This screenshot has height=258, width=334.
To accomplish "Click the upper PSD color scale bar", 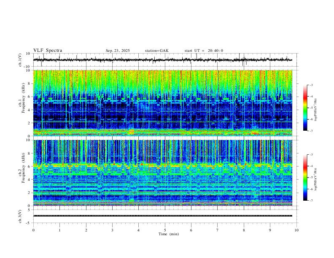I will click(305, 108).
